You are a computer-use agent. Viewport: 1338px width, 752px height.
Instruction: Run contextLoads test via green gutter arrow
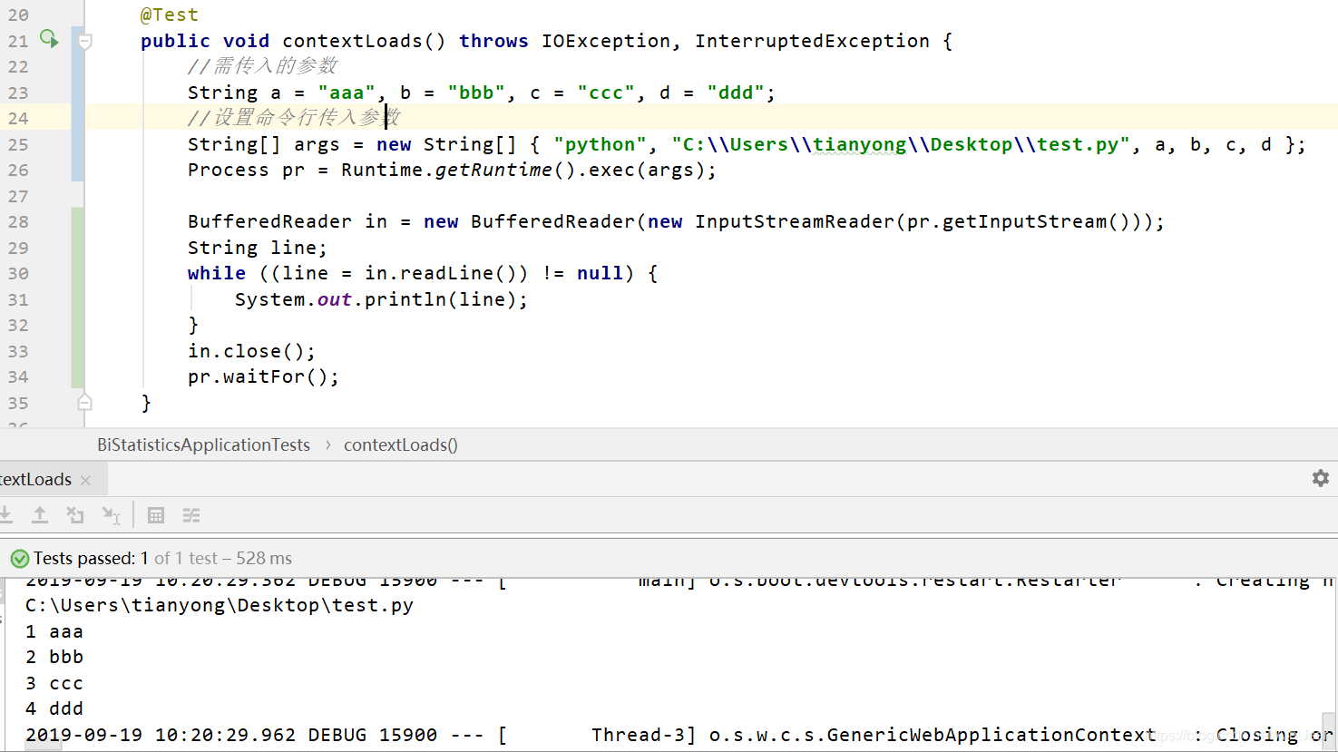(x=49, y=39)
